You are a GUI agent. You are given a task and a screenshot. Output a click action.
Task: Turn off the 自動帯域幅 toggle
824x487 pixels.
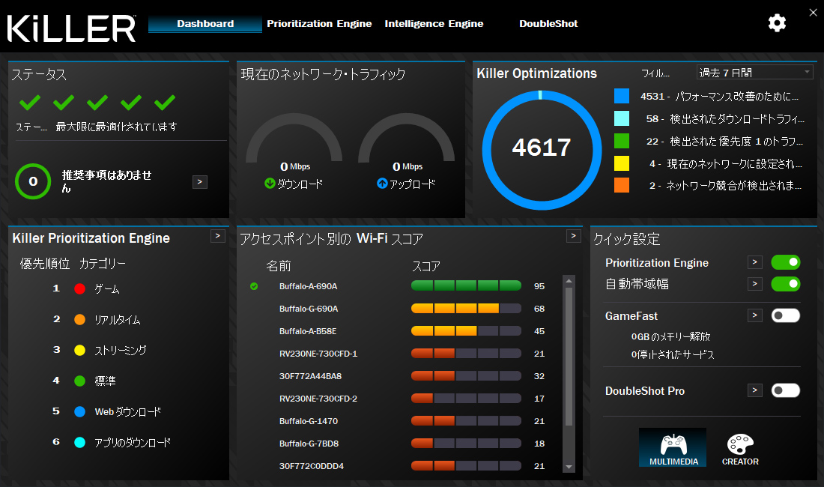point(785,284)
